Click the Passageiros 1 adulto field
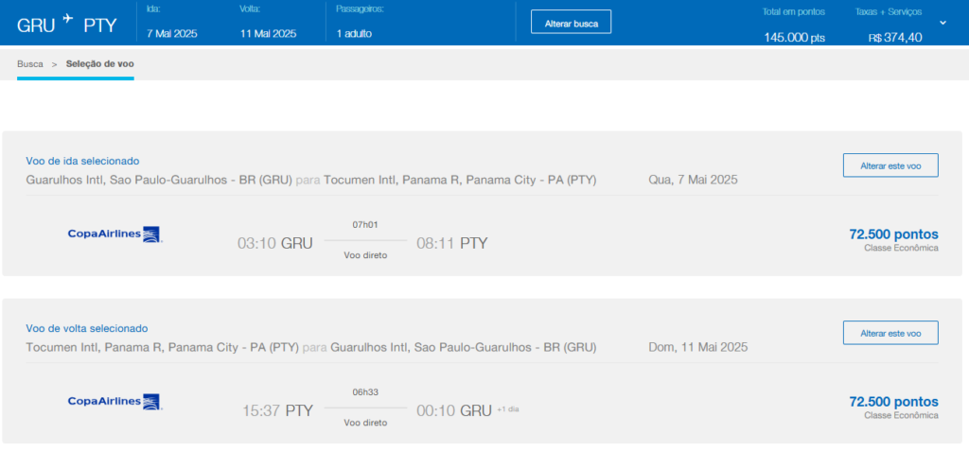 point(354,33)
